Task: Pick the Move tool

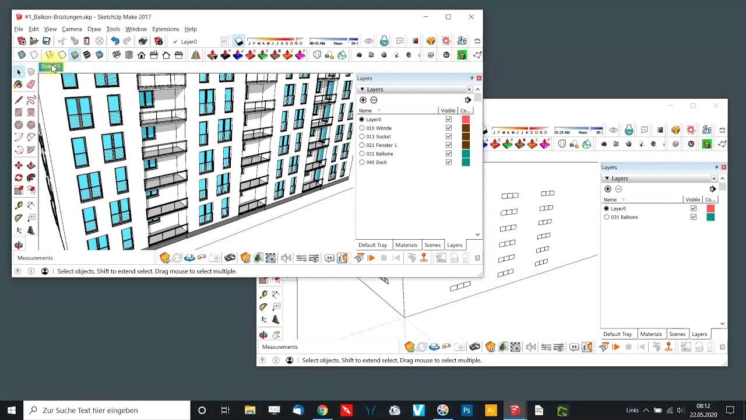Action: (x=19, y=166)
